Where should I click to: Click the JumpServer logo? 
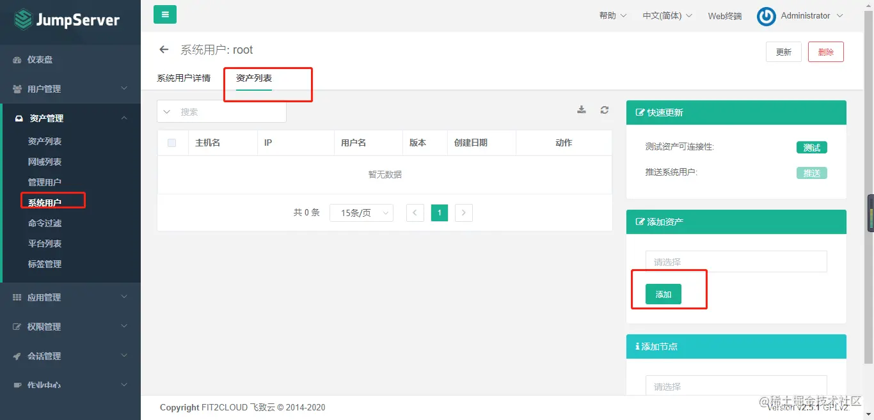(67, 20)
